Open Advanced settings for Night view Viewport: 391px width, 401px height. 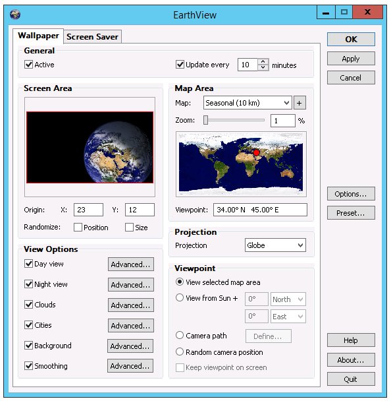[x=131, y=285]
